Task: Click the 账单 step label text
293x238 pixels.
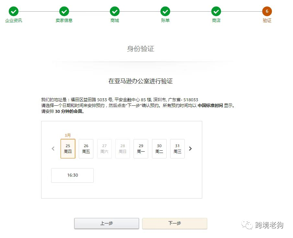Action: [x=165, y=20]
